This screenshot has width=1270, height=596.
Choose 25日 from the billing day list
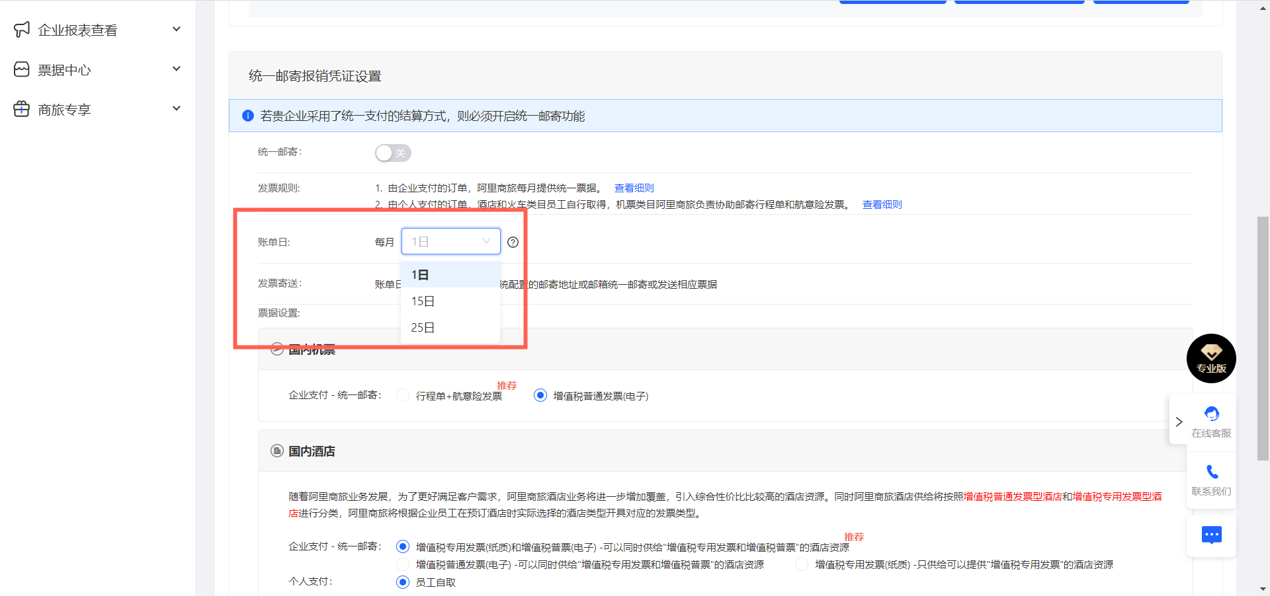pos(450,327)
